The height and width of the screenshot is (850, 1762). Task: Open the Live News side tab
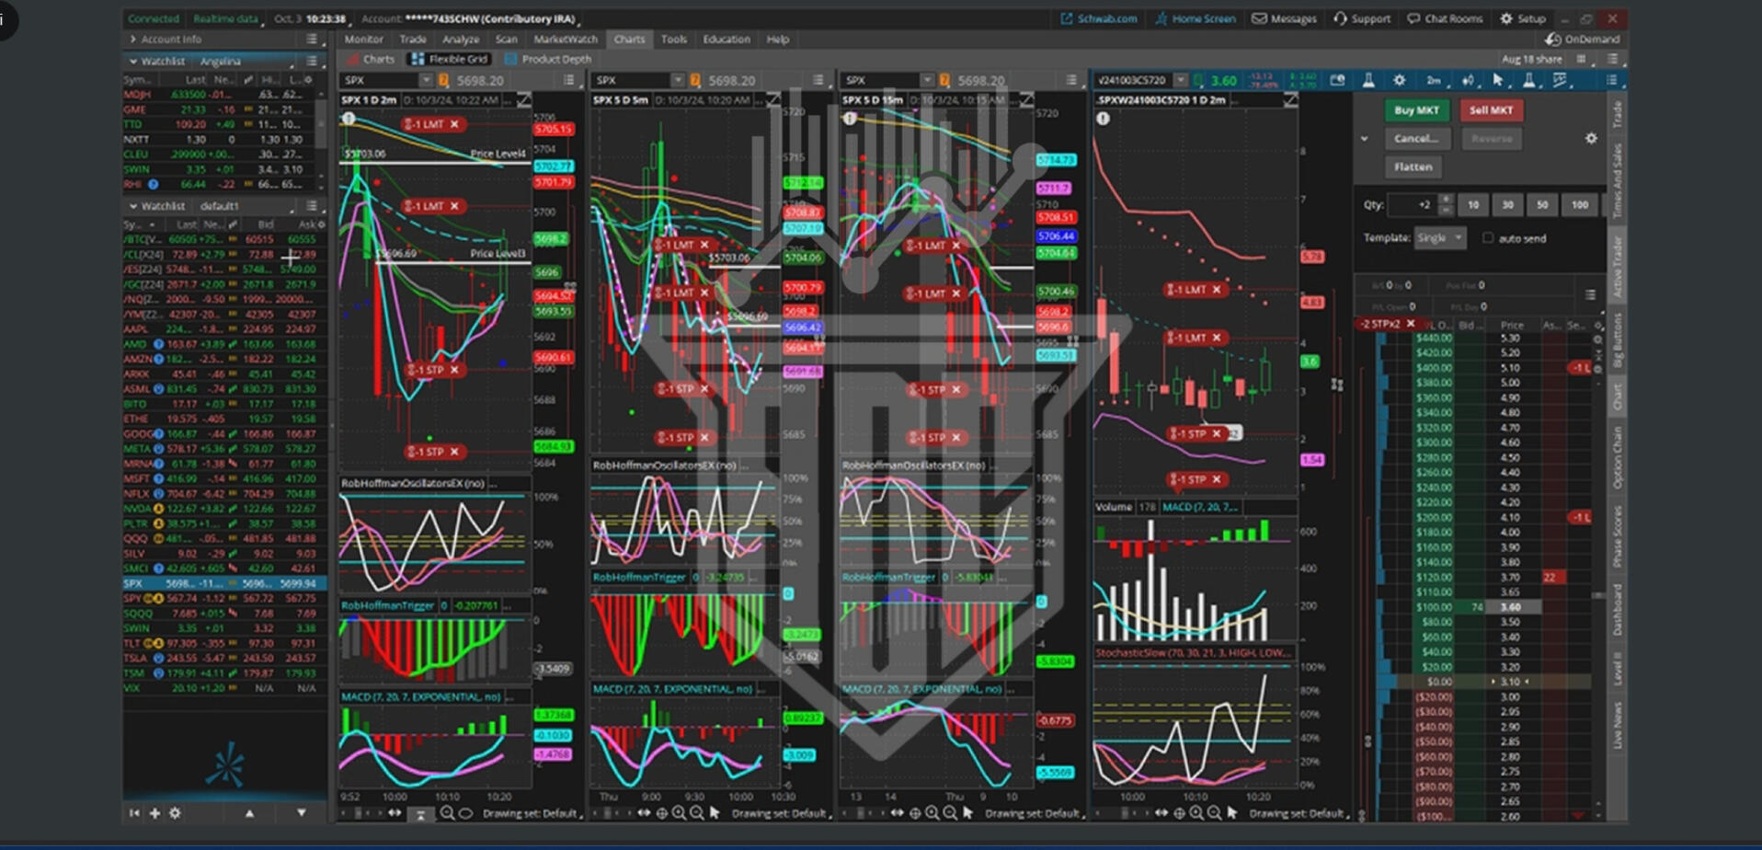(1617, 725)
